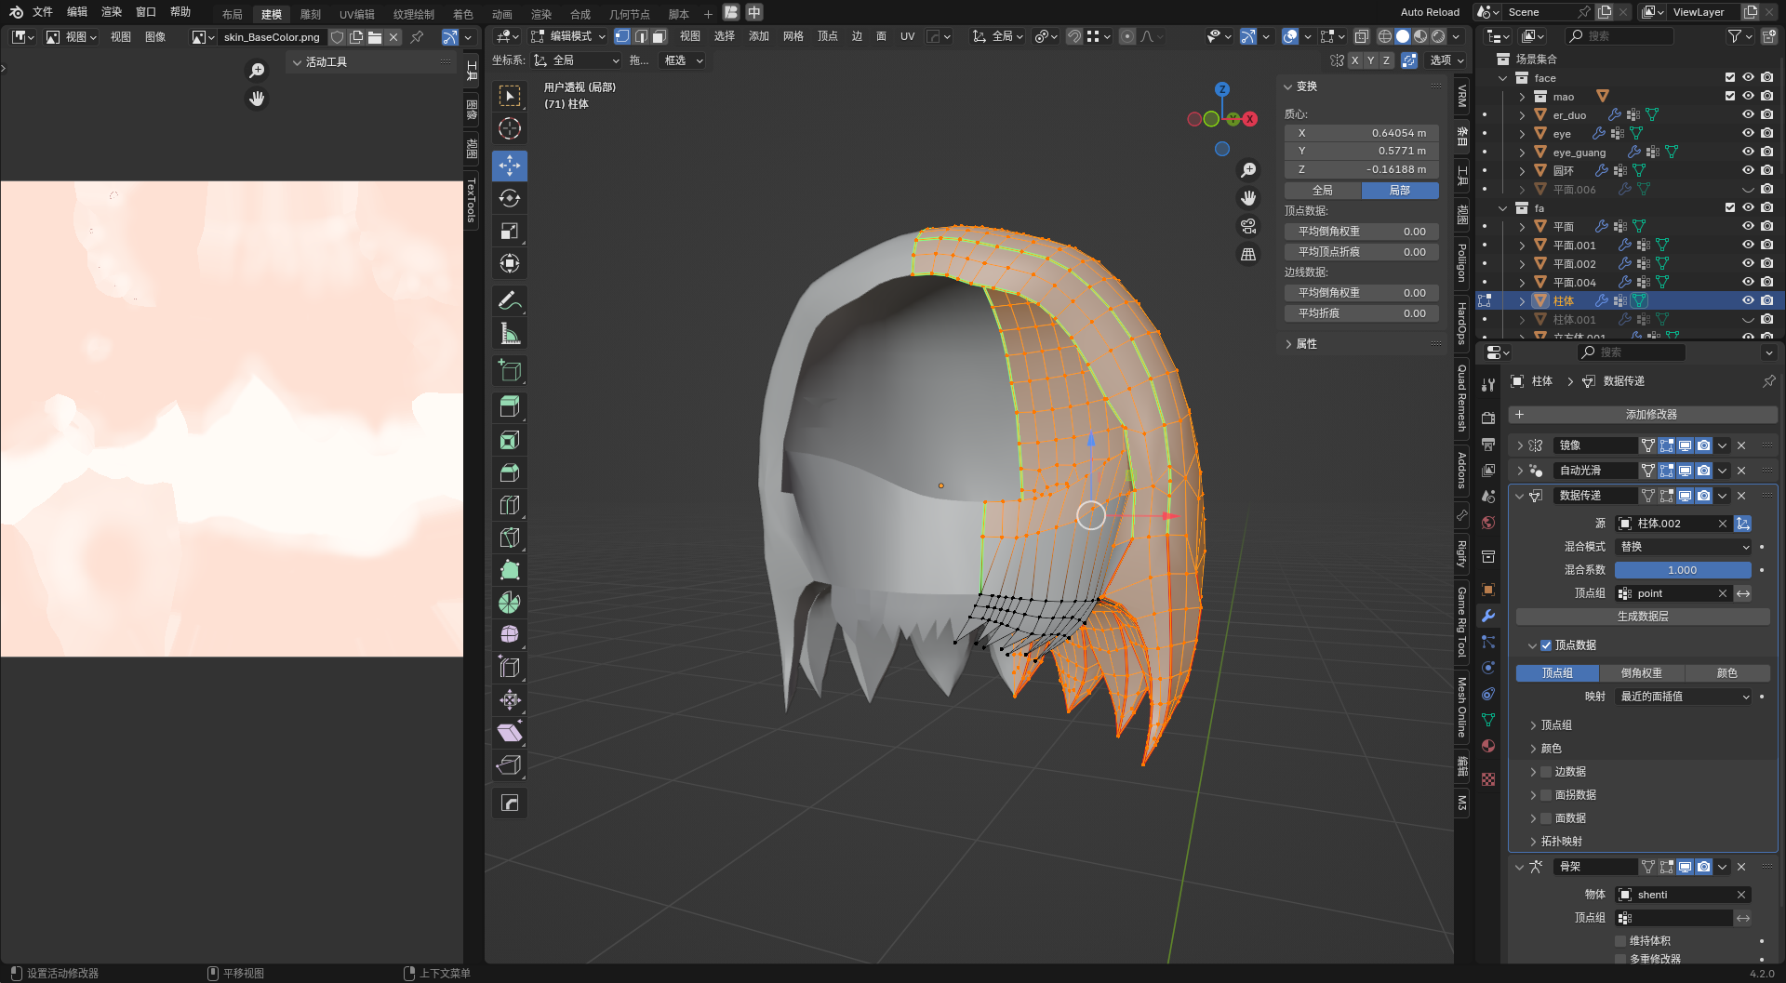Select the Rotate tool
This screenshot has height=983, width=1786.
(x=510, y=198)
